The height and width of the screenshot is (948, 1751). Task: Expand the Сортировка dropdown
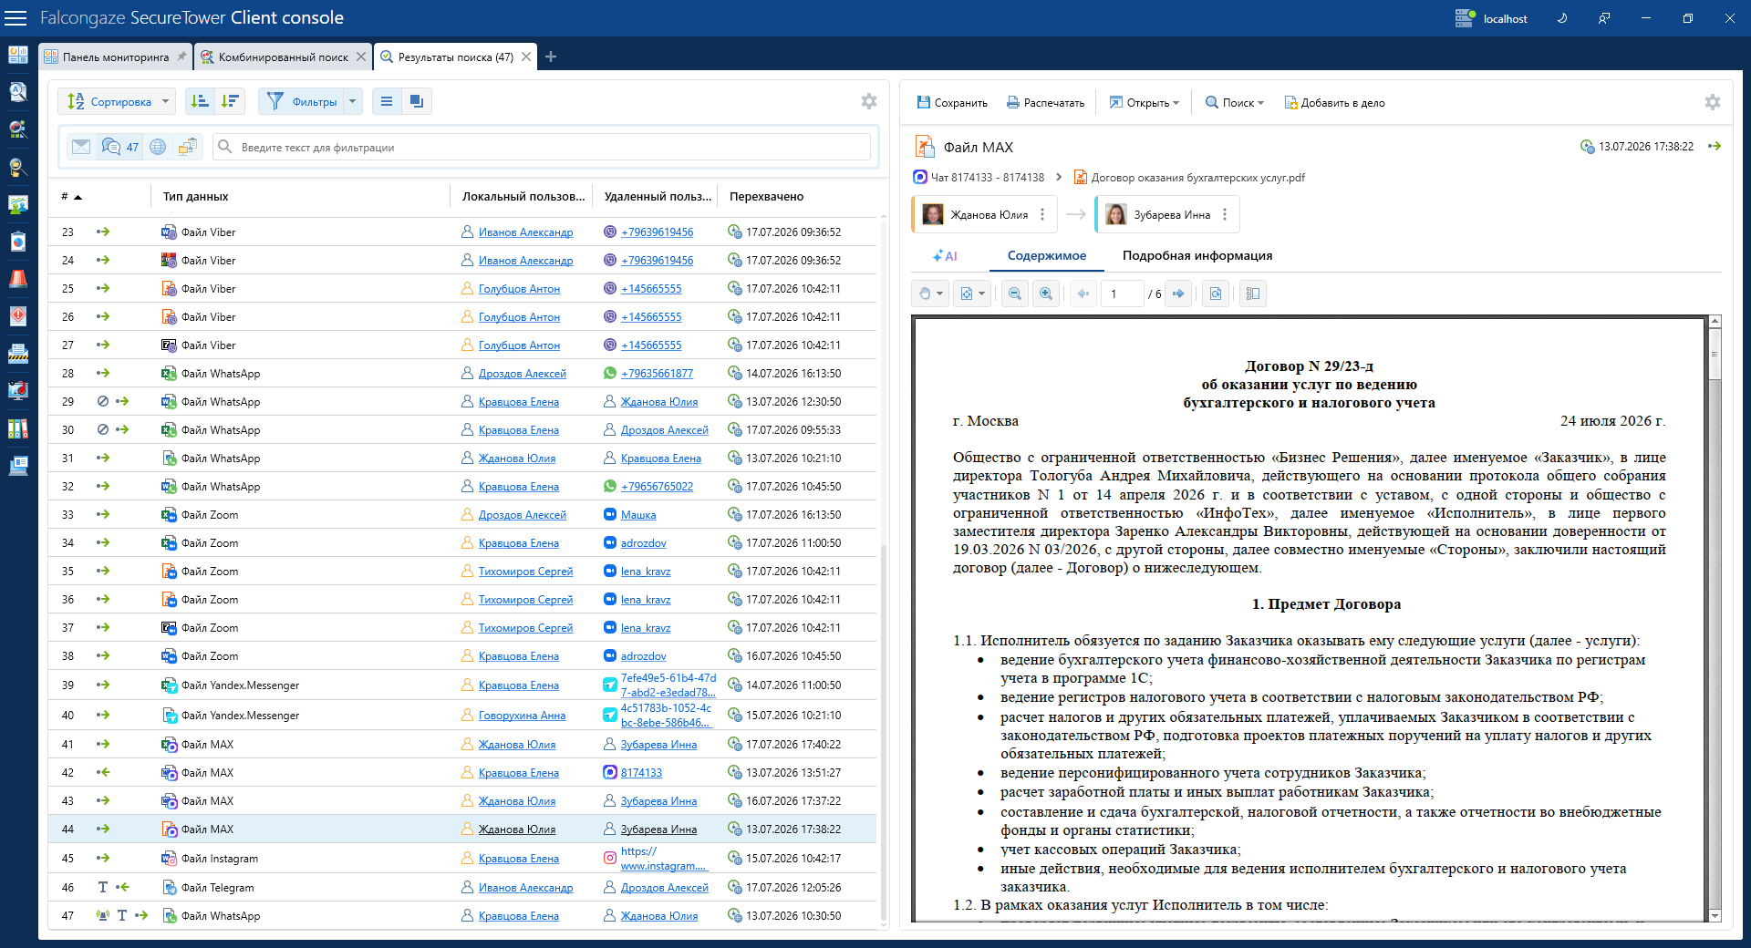[x=166, y=101]
